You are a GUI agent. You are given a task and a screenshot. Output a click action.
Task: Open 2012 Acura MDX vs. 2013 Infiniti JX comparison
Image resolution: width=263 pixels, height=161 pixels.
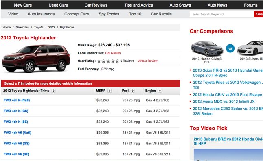click(x=224, y=102)
